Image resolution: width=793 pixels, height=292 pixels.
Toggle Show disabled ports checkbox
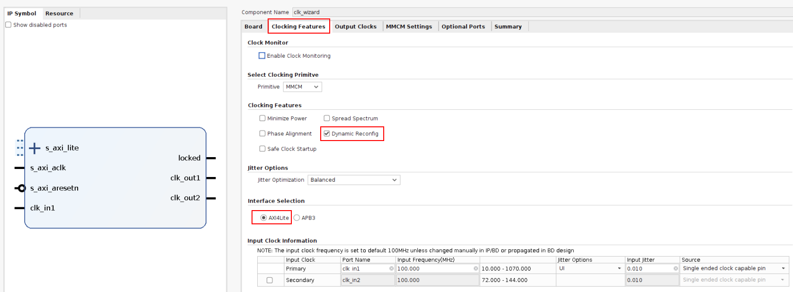[x=8, y=25]
